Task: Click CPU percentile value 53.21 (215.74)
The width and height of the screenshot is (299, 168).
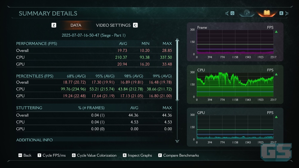Action: 102,89
